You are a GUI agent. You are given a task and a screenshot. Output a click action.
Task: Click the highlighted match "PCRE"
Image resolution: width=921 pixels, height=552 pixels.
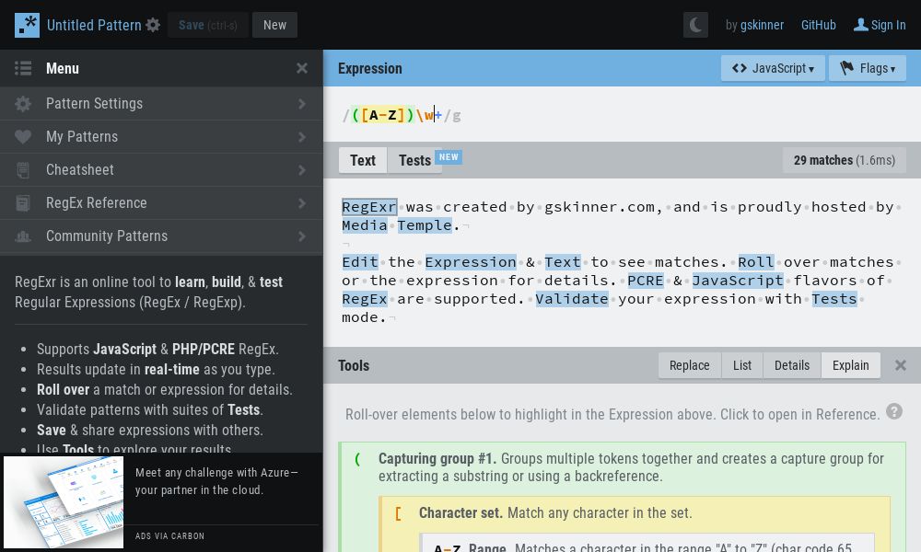[646, 281]
